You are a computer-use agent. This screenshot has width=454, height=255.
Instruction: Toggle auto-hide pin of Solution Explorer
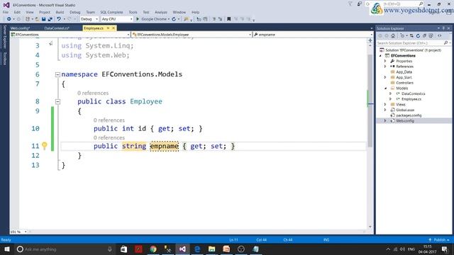tap(443, 28)
